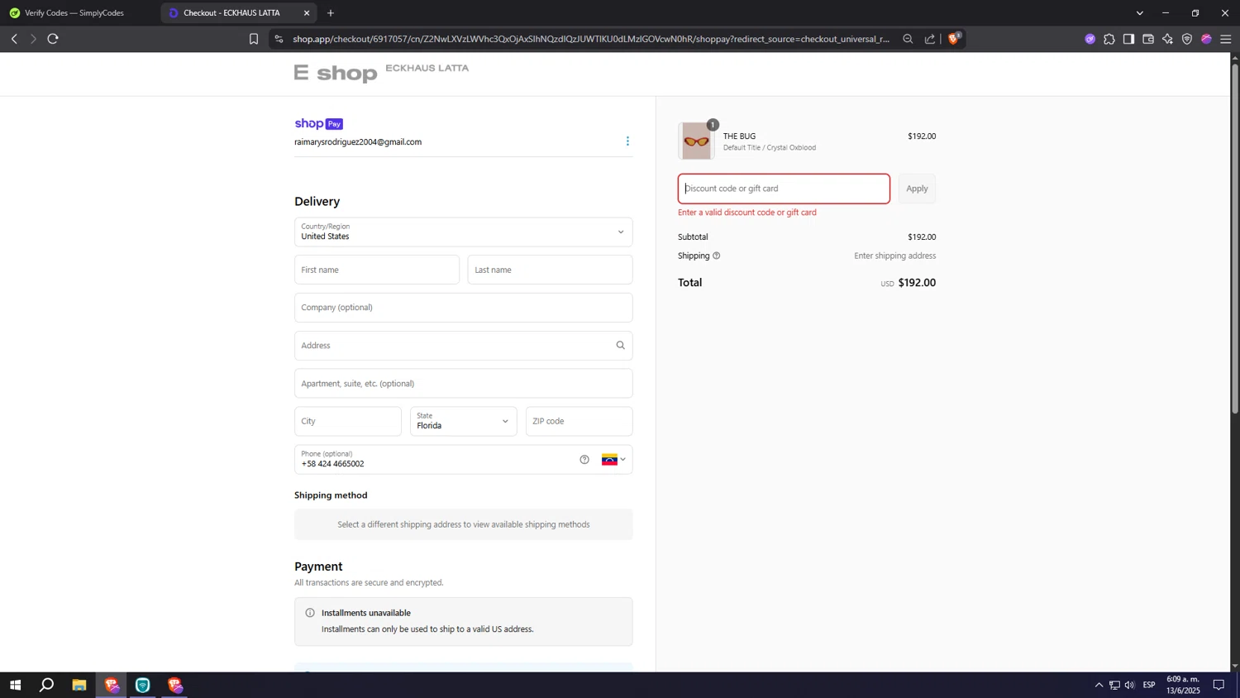Click the raimarysrodriguez2004@gmail.com email text
This screenshot has width=1240, height=698.
tap(358, 142)
